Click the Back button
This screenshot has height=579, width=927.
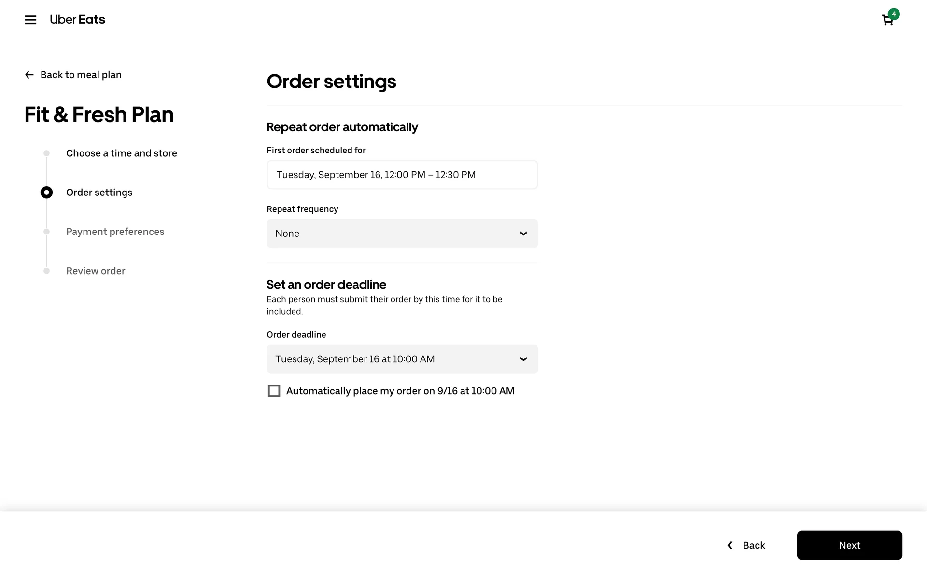click(754, 545)
